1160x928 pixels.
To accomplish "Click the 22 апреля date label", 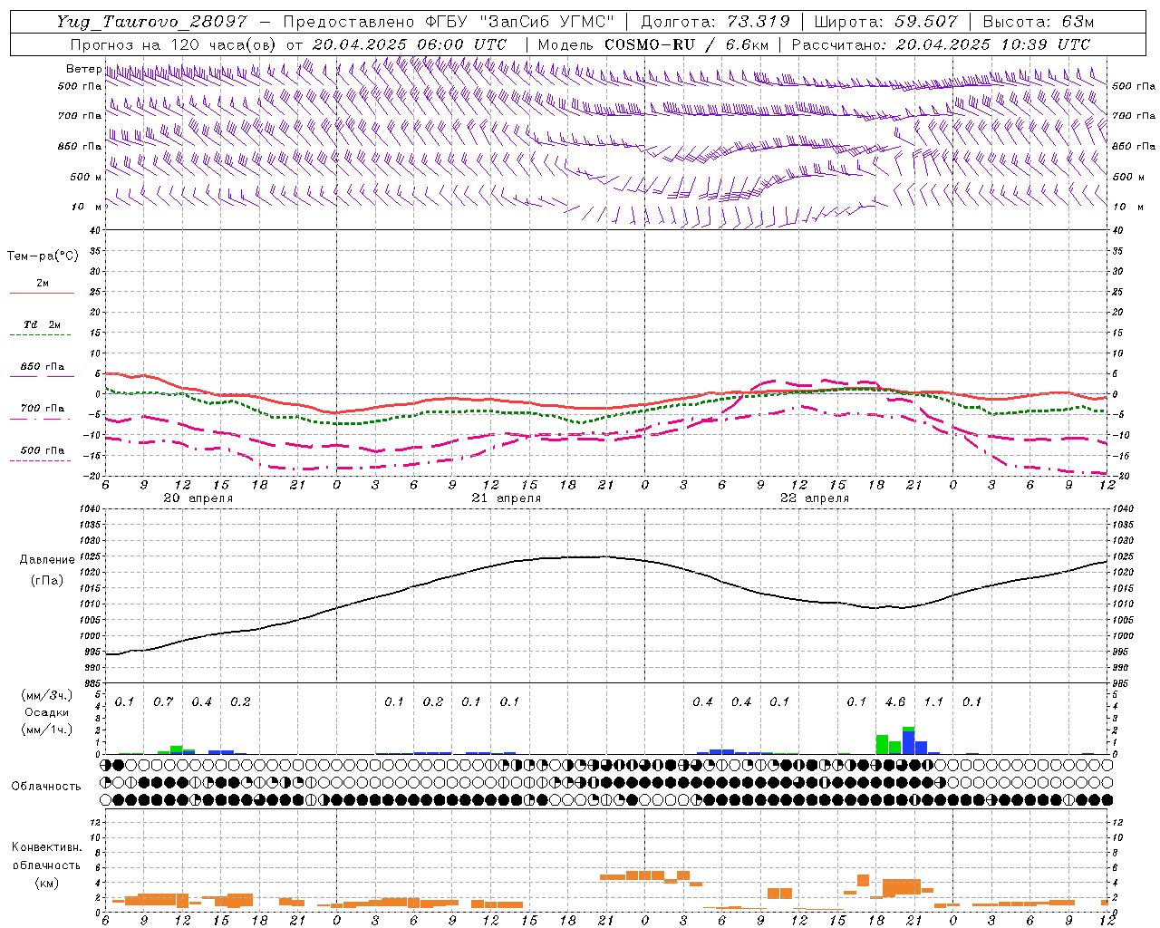I will pyautogui.click(x=814, y=498).
